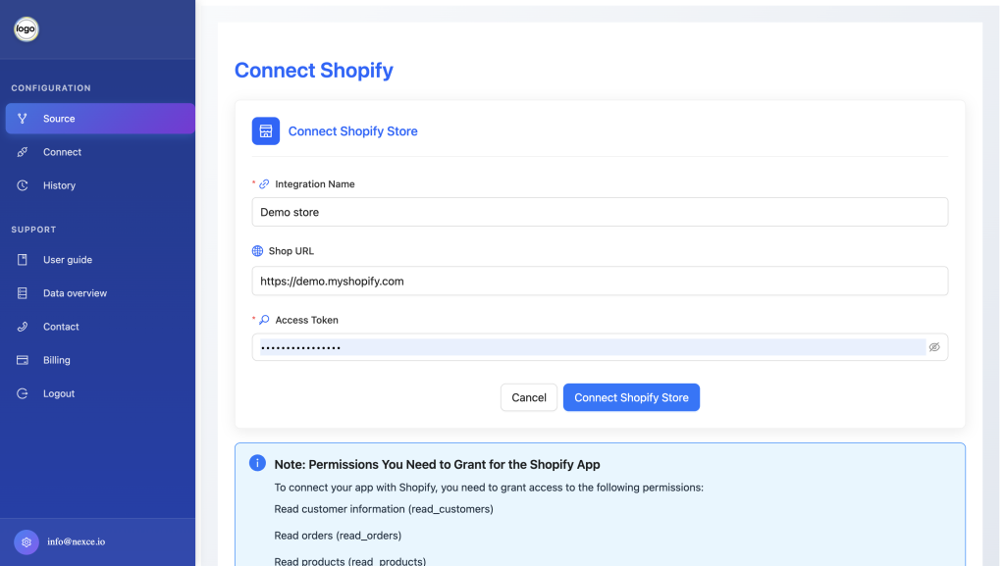Click the Contact phone icon
The height and width of the screenshot is (566, 1005).
click(x=23, y=327)
